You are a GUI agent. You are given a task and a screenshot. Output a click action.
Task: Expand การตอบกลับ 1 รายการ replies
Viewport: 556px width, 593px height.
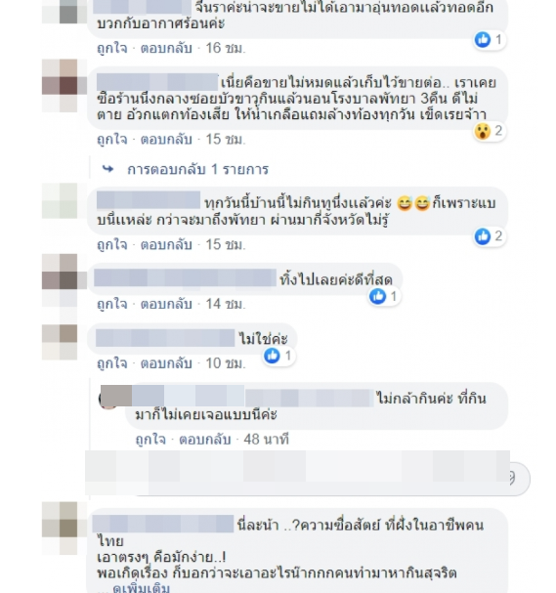click(197, 169)
